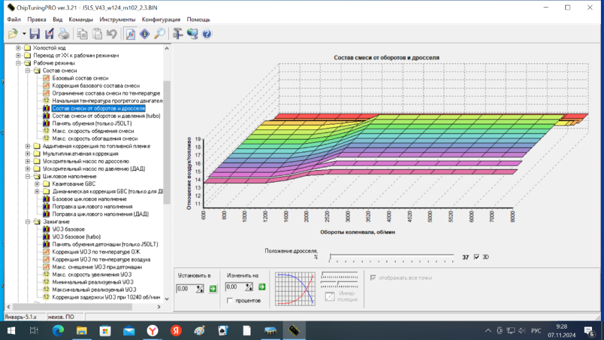Click the Undo arrow toolbar icon

111,34
